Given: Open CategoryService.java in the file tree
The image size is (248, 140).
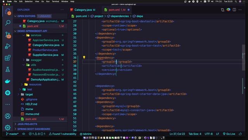Looking at the screenshot, I should click(x=46, y=45).
